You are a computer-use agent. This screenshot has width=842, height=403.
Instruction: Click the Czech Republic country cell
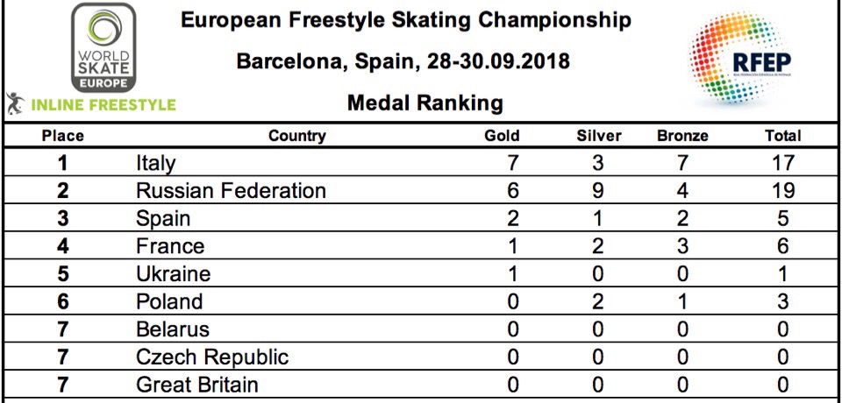212,357
